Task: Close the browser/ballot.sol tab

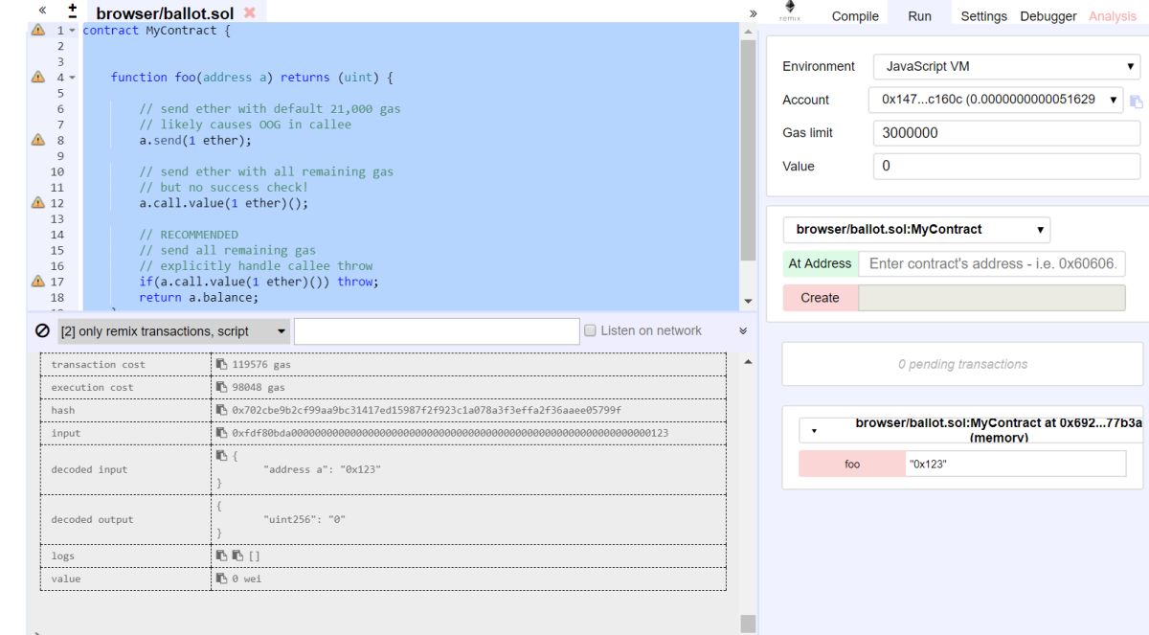Action: pyautogui.click(x=250, y=12)
